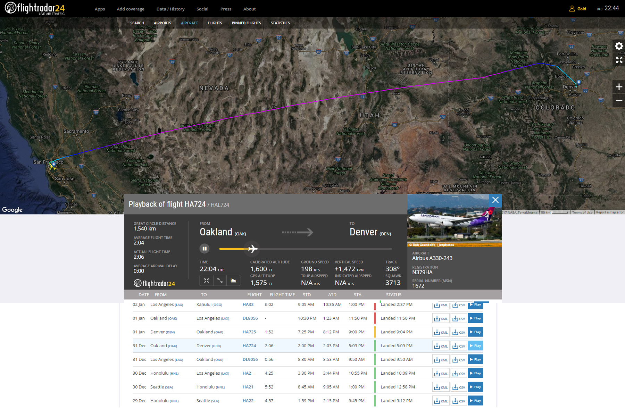Open the altitude graph icon

tap(233, 280)
